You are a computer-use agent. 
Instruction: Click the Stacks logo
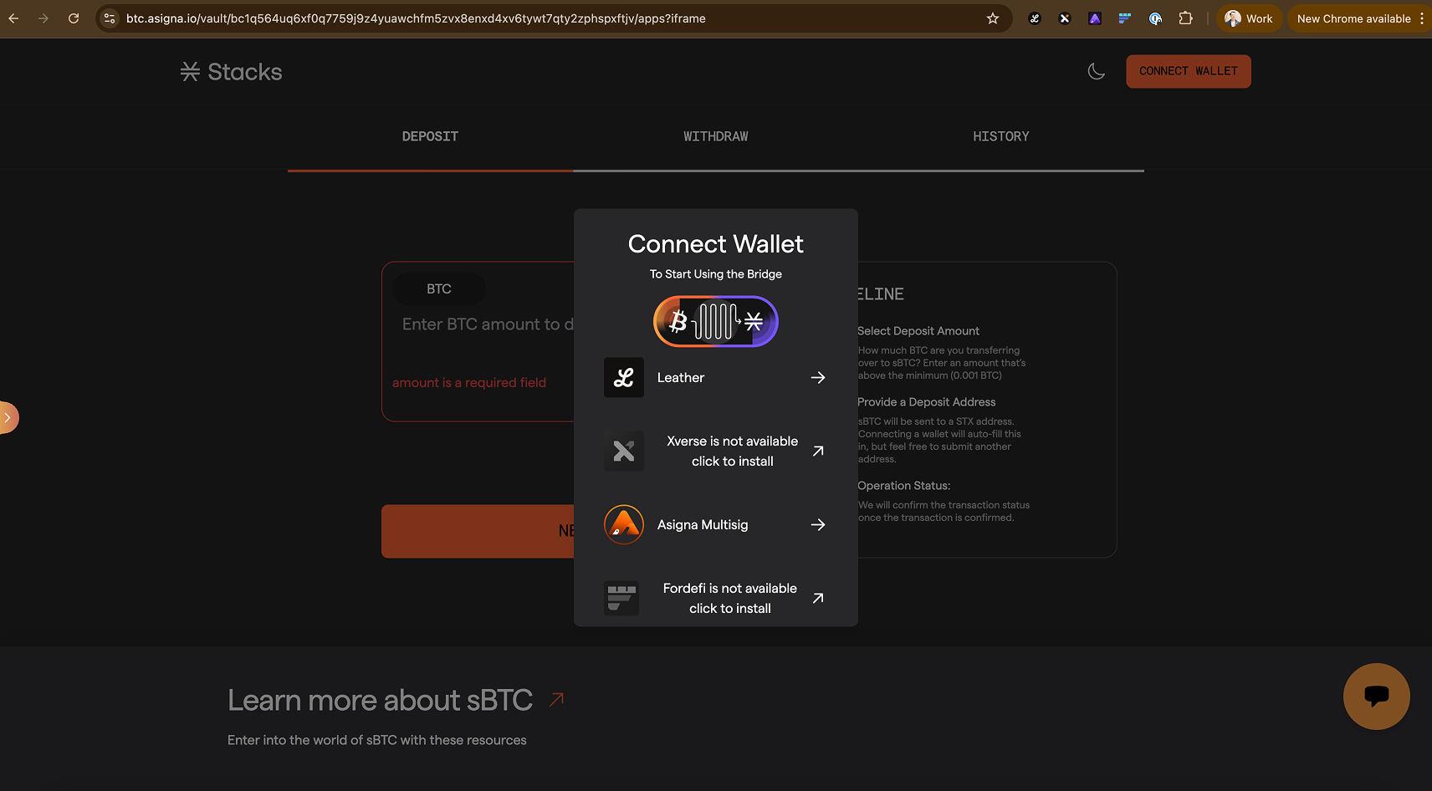tap(232, 72)
